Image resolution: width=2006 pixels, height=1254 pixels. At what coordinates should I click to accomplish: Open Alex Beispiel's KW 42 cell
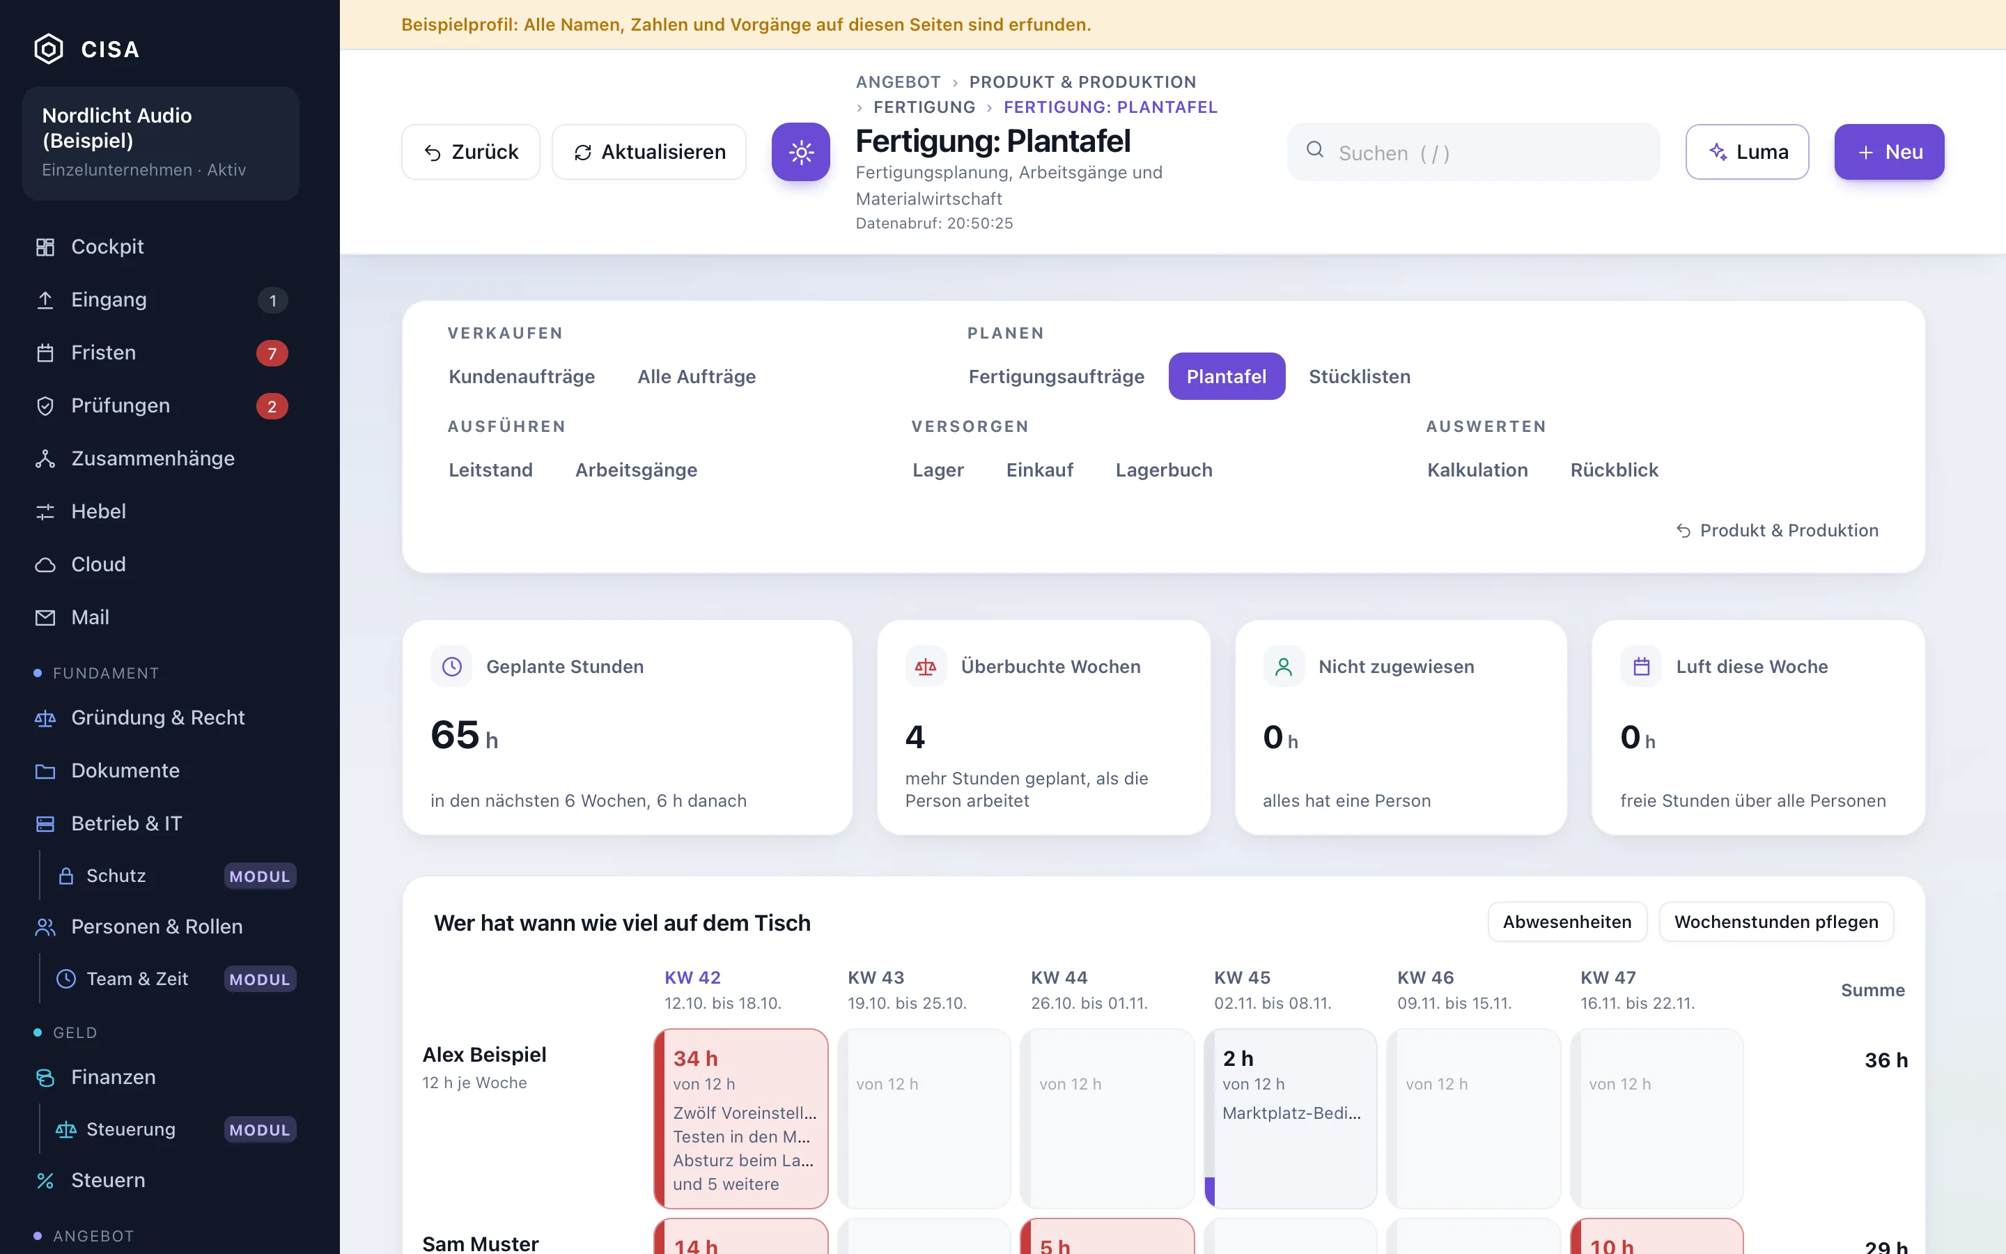coord(741,1118)
